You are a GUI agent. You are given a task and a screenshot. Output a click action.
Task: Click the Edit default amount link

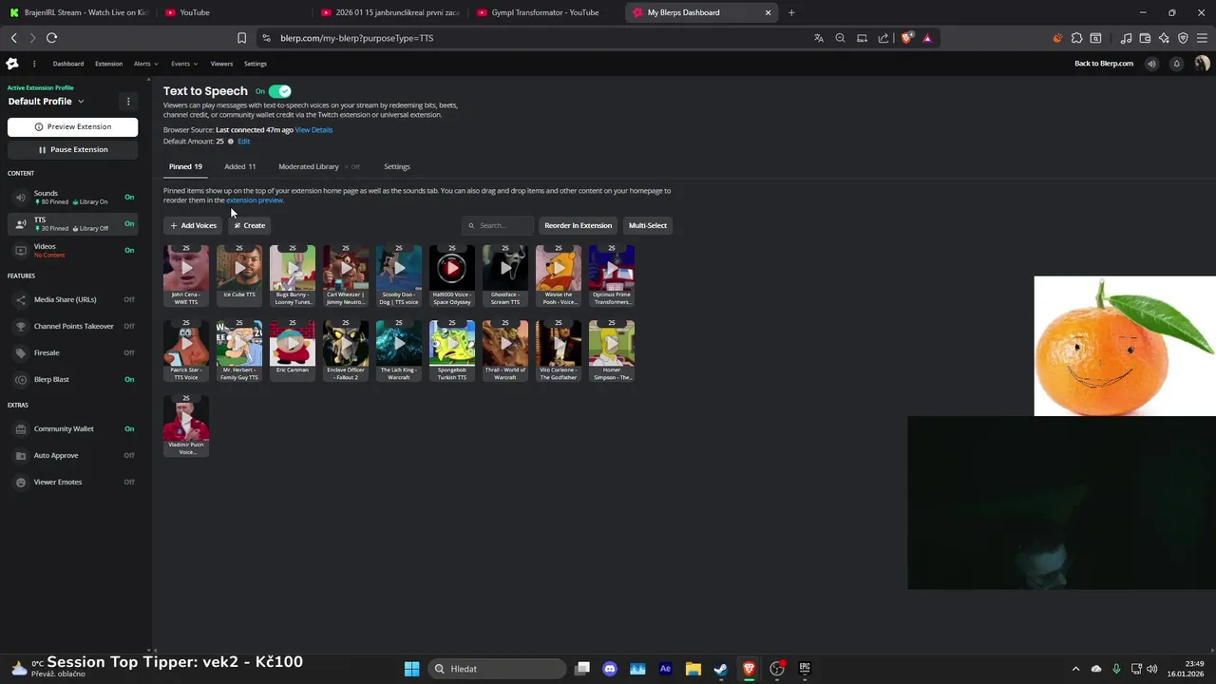pyautogui.click(x=244, y=142)
